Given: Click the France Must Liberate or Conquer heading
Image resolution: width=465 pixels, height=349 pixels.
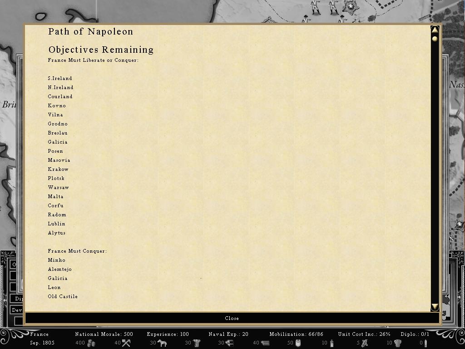Looking at the screenshot, I should pyautogui.click(x=93, y=60).
